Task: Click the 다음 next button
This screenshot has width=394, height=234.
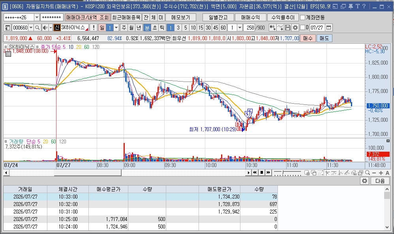Action: pos(380,181)
